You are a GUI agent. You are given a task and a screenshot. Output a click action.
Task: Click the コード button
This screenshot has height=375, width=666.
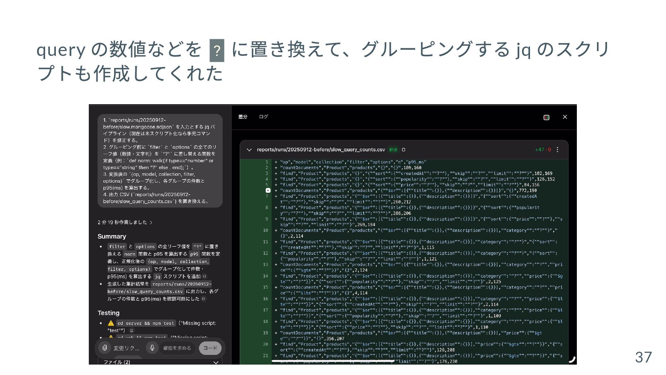210,348
